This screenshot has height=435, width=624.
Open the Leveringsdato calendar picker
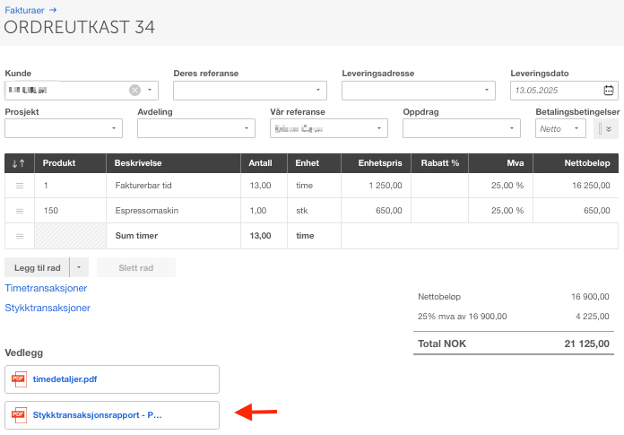click(609, 91)
